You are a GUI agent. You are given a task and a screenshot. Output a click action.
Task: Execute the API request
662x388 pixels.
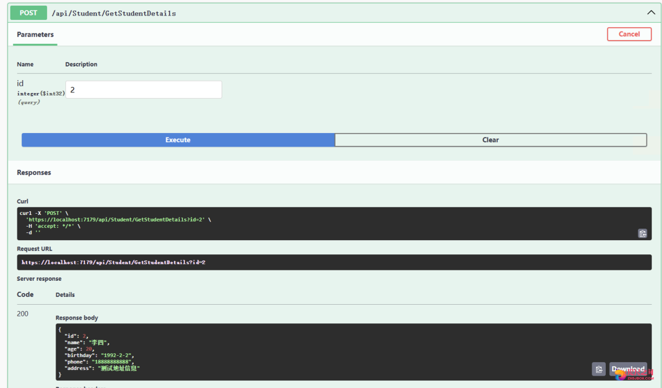[x=178, y=140]
